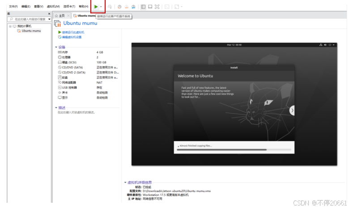The image size is (353, 209).
Task: Click the network icon in the Ubuntu top bar
Action: pyautogui.click(x=321, y=45)
